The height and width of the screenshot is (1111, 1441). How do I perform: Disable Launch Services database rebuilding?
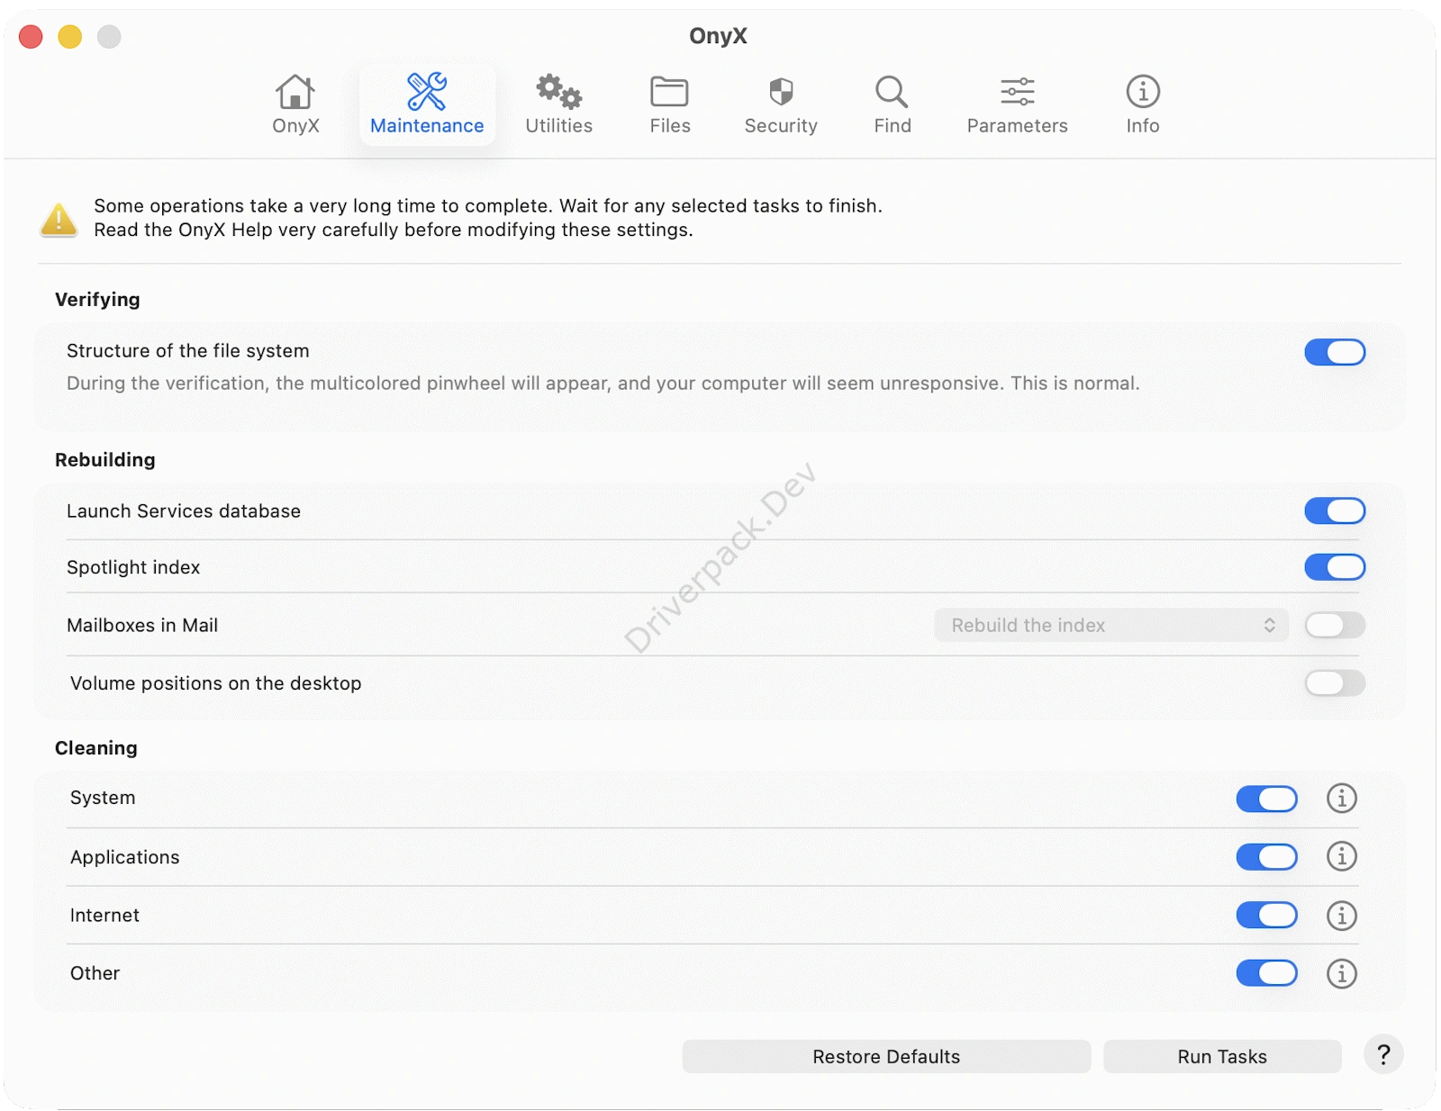pyautogui.click(x=1335, y=511)
